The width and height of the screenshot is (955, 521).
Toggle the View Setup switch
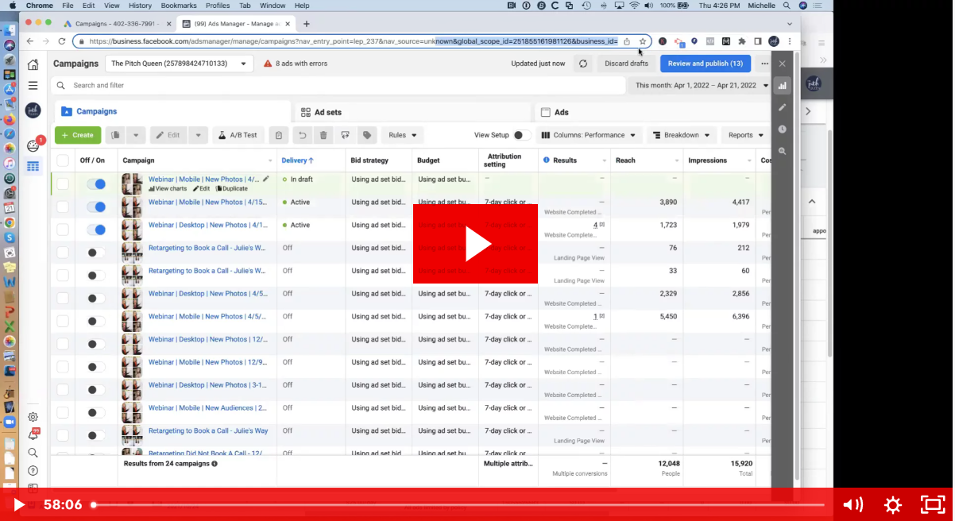pyautogui.click(x=521, y=135)
